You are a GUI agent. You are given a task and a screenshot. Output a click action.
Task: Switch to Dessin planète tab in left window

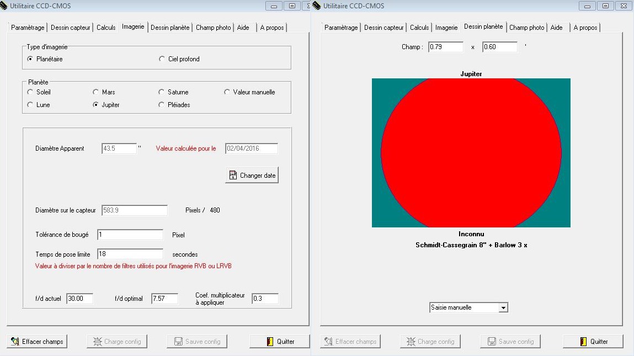(x=170, y=28)
